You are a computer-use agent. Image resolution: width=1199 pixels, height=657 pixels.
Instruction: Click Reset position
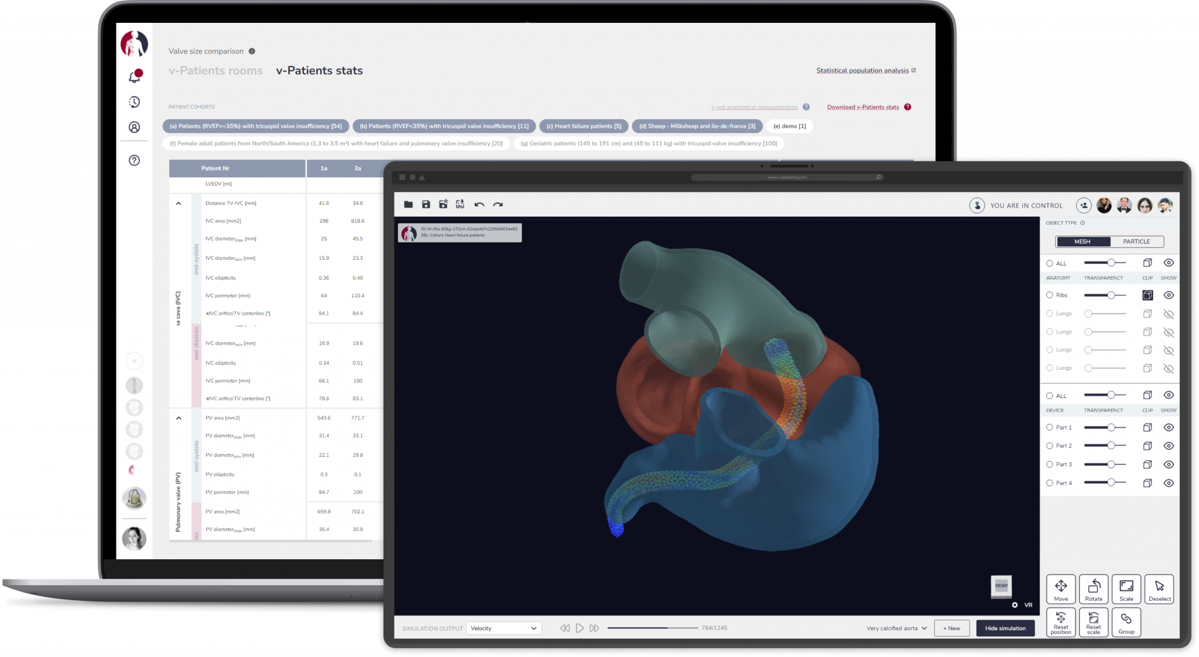click(1060, 622)
